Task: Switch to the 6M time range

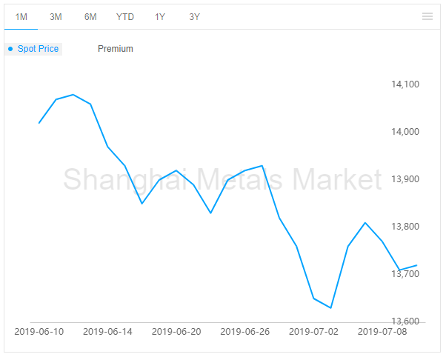Action: [x=90, y=17]
